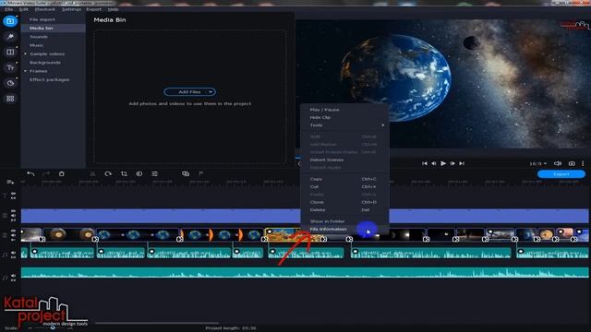This screenshot has width=591, height=332.
Task: Open Color adjustments tool
Action: 139,173
